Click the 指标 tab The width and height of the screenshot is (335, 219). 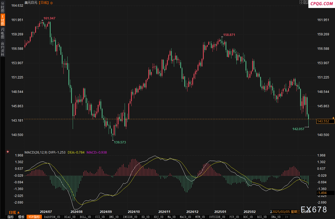pyautogui.click(x=11, y=217)
